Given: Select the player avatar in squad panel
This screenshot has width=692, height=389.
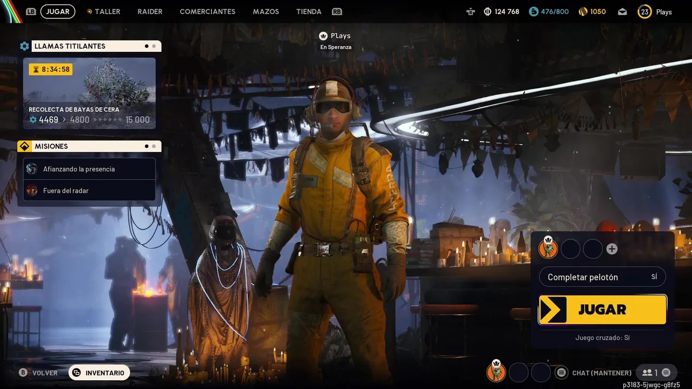Looking at the screenshot, I should (548, 248).
